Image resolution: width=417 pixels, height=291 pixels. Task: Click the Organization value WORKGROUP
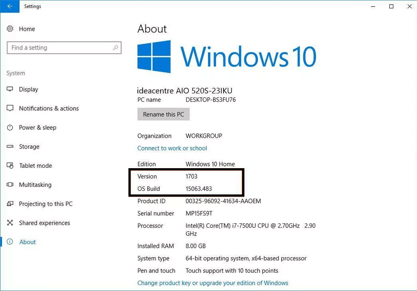pos(204,136)
